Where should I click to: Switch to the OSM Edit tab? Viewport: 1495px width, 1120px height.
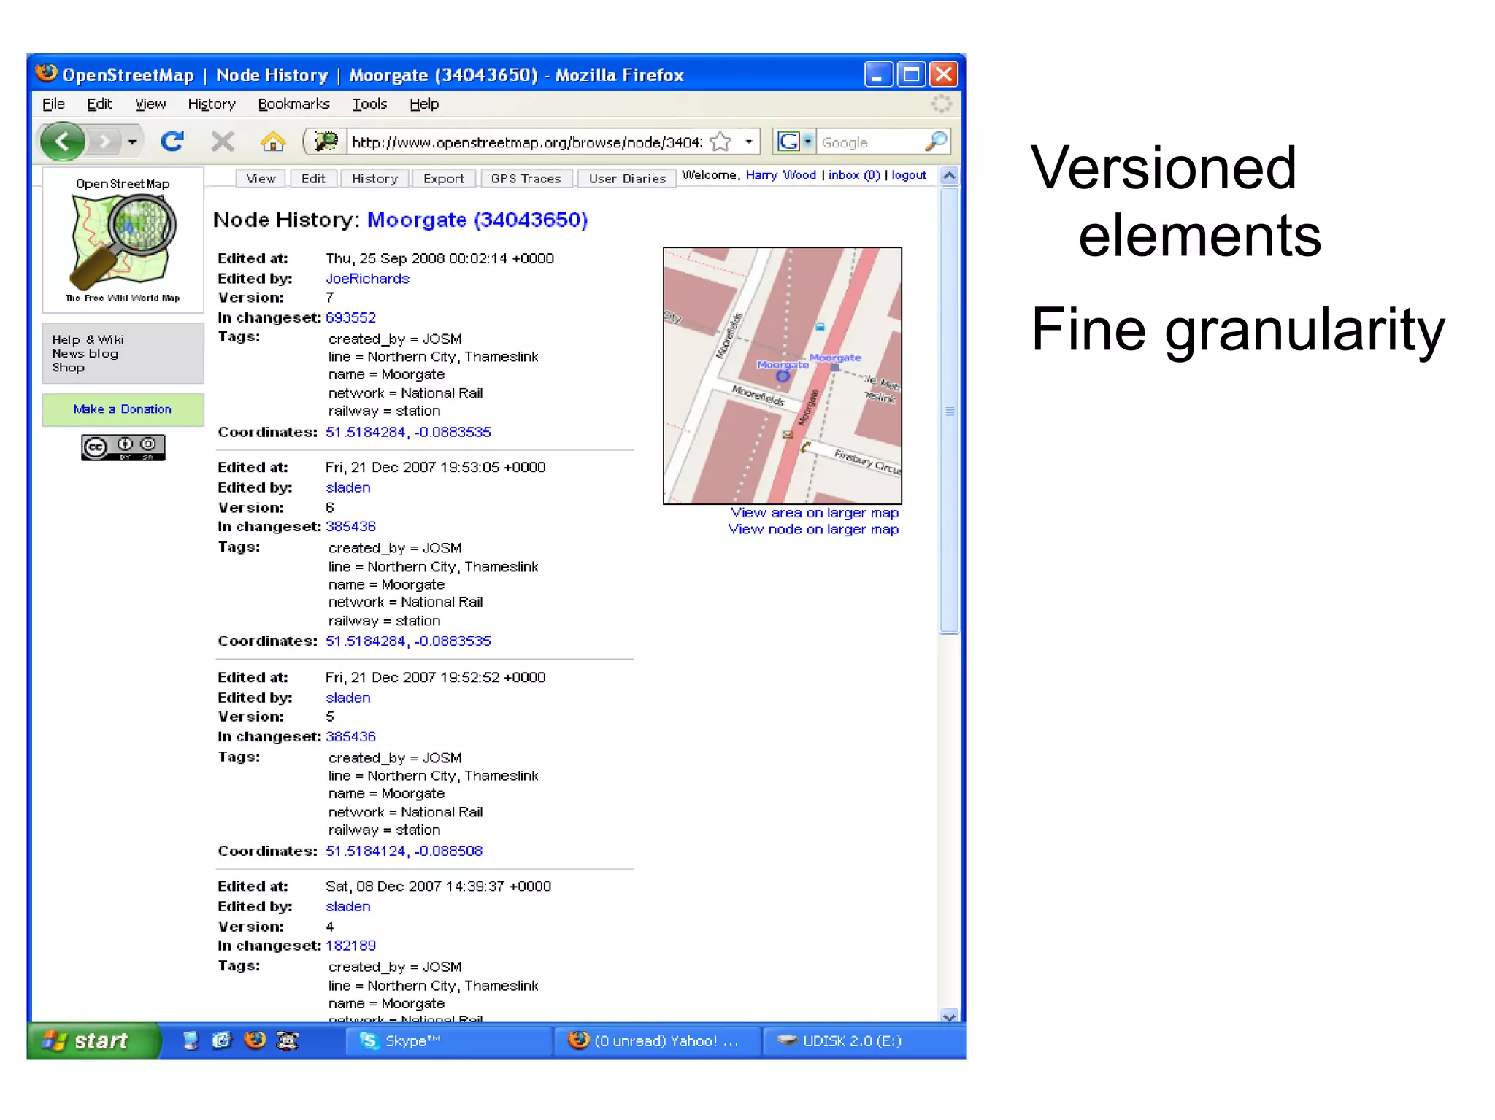click(313, 178)
